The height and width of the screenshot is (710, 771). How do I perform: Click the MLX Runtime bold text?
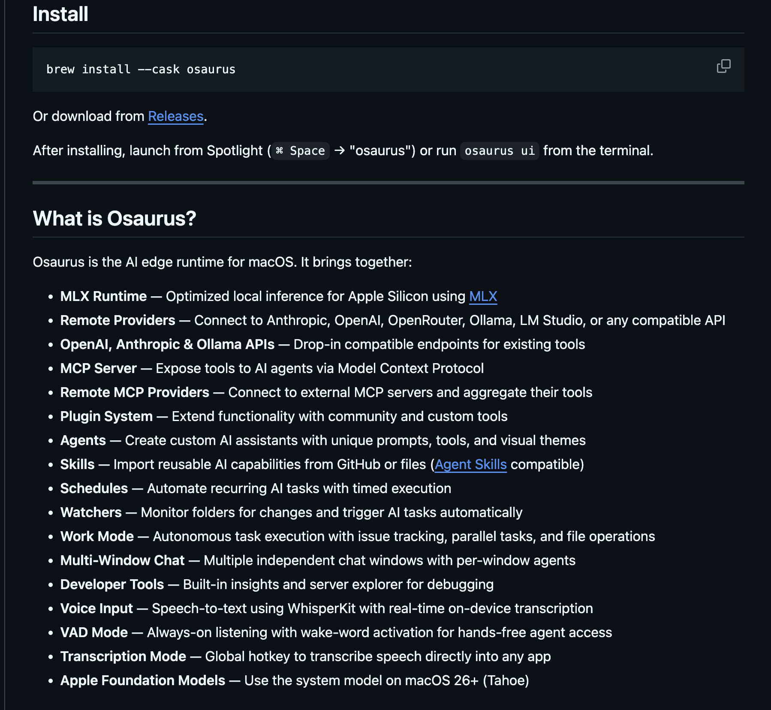click(103, 296)
